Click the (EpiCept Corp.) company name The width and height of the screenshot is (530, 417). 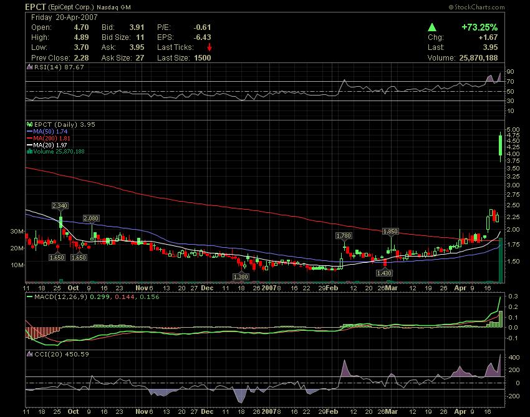coord(71,7)
